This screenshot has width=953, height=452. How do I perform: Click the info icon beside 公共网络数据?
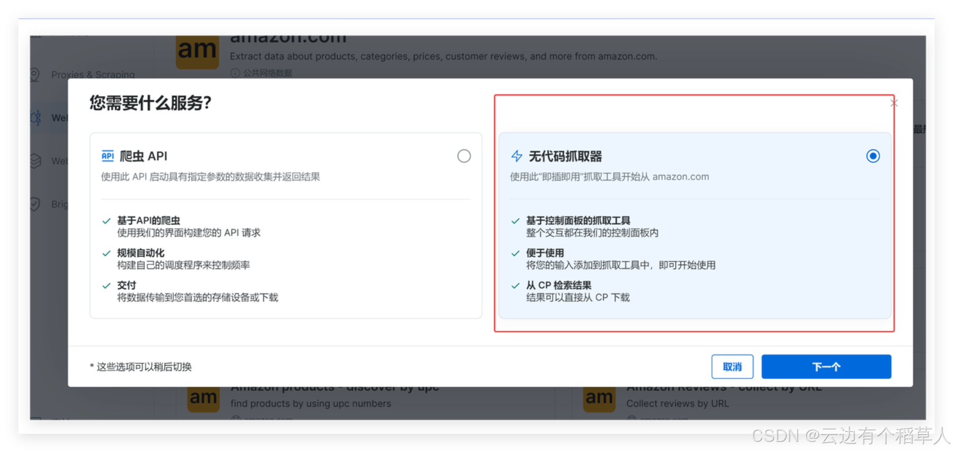[x=235, y=73]
